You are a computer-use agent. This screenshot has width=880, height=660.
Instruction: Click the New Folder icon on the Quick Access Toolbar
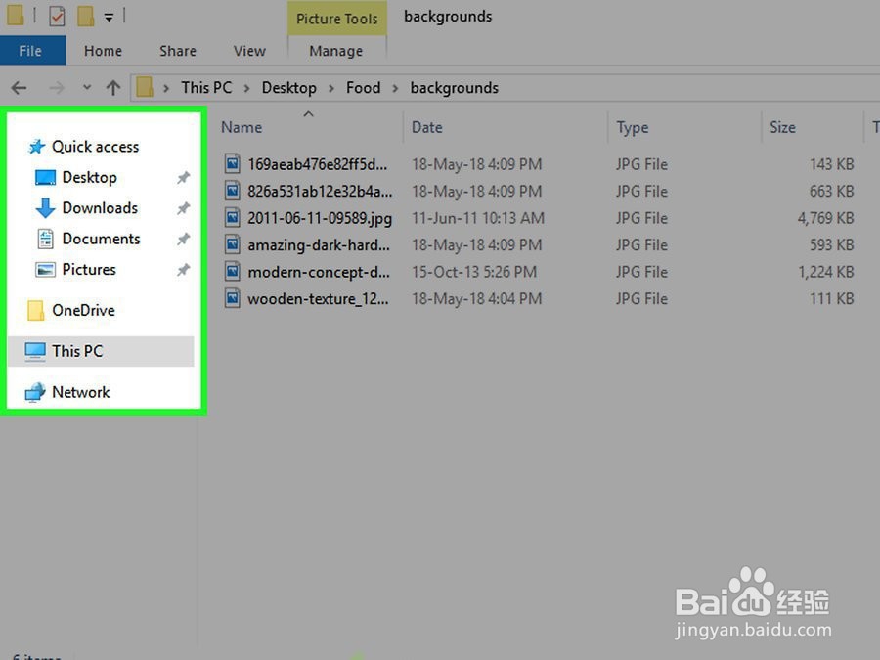click(84, 15)
